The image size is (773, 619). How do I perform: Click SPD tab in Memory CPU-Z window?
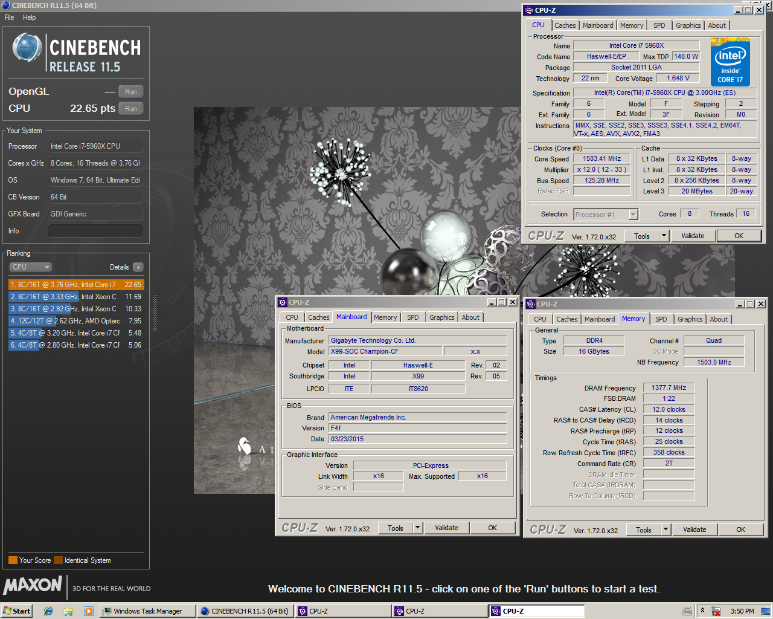(x=661, y=319)
